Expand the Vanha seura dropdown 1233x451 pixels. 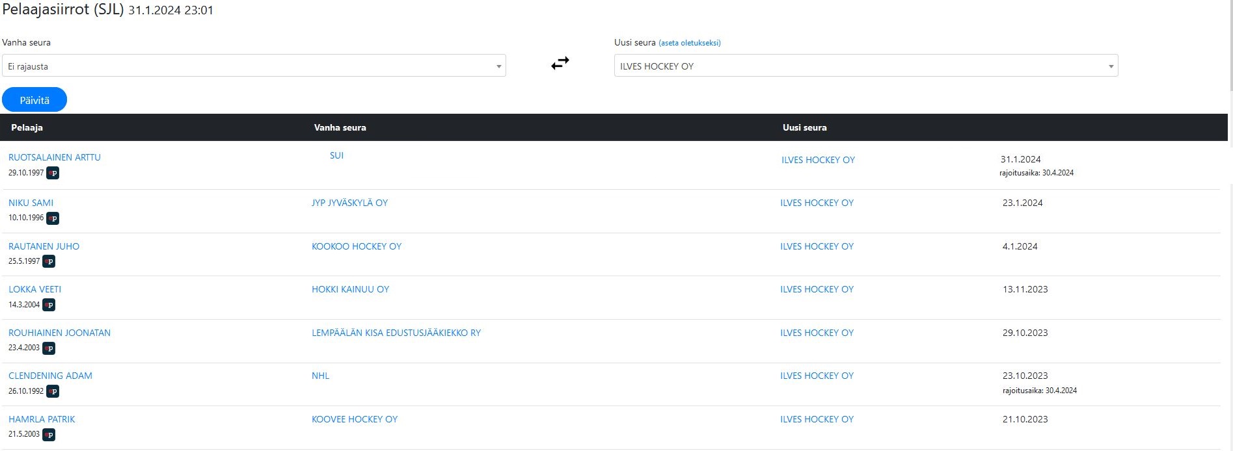[254, 66]
